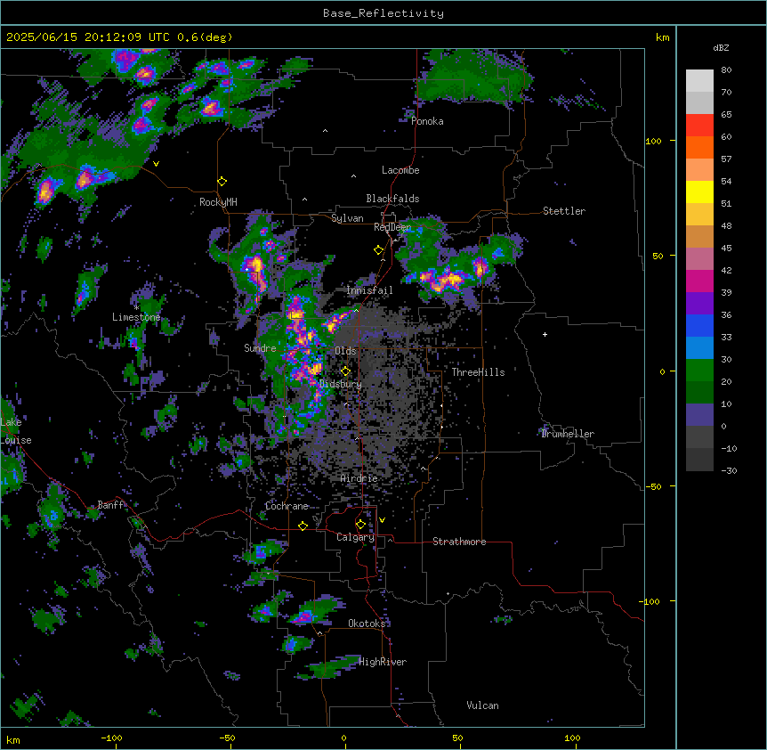Select the yellow diamond marker below RedDeer
The height and width of the screenshot is (750, 767).
pos(379,250)
